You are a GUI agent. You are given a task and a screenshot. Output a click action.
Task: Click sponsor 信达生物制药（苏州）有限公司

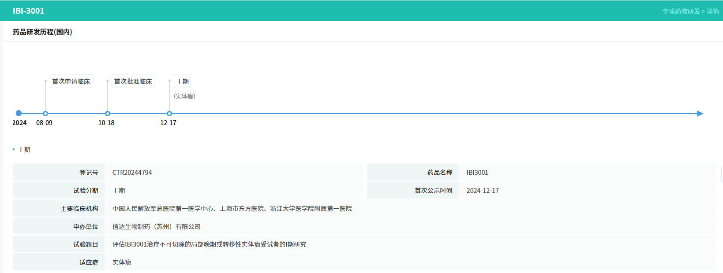156,227
